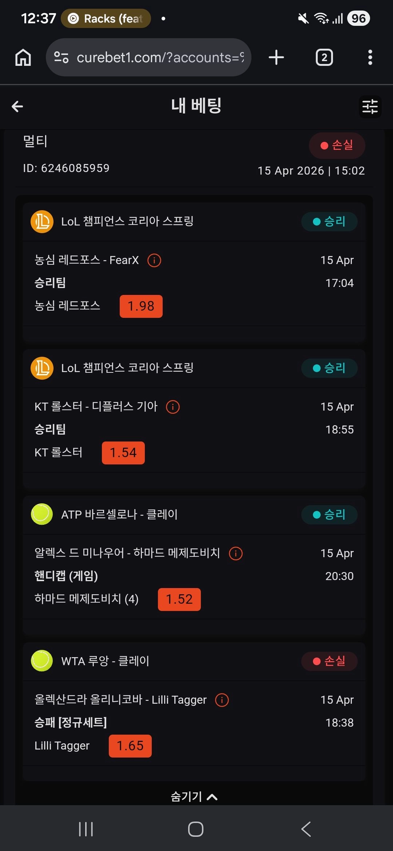Open the bet filter settings icon
The image size is (393, 851).
370,107
